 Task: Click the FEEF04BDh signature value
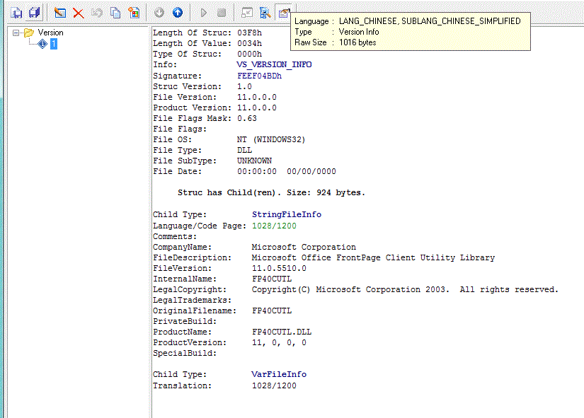(259, 76)
